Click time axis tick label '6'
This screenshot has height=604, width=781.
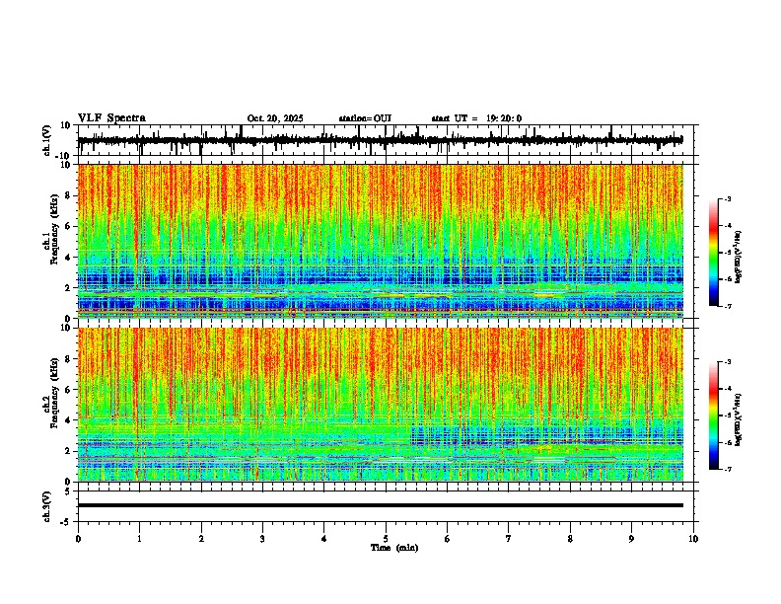448,539
